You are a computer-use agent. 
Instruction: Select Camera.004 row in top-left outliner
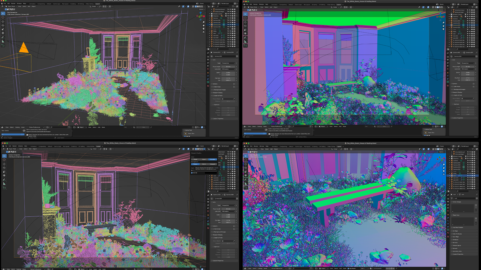click(x=223, y=27)
